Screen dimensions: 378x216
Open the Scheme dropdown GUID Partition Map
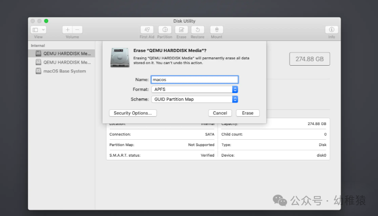pos(195,99)
